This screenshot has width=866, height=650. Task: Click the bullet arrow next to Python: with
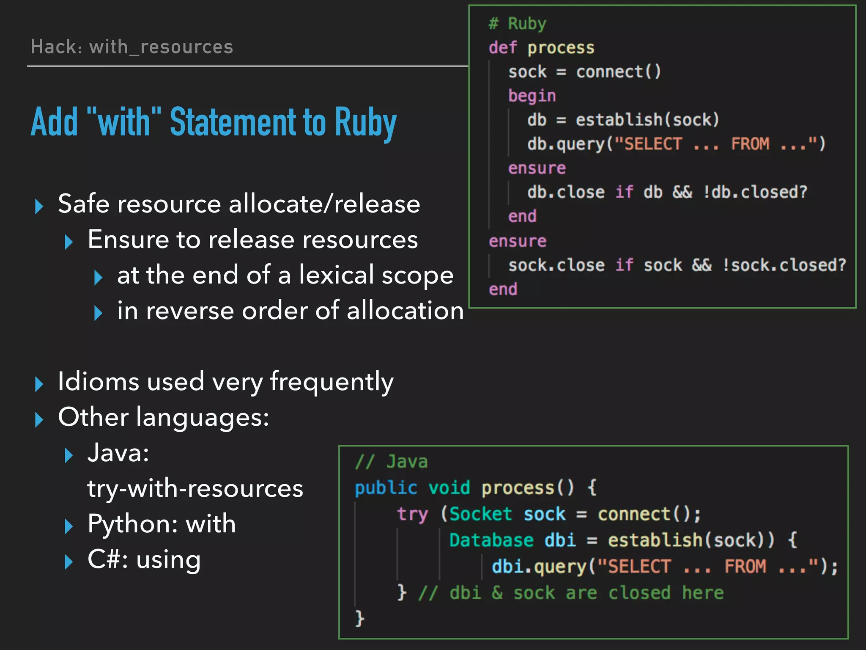pos(69,526)
